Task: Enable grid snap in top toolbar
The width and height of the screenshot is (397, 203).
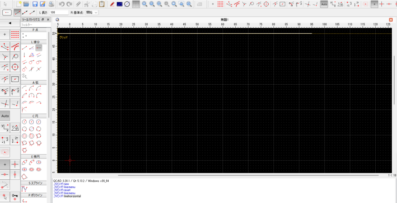Action: coord(221,4)
